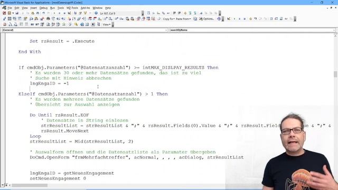338x190 pixels.
Task: Switch to Procedure View at the bottom left
Action: click(x=3, y=185)
